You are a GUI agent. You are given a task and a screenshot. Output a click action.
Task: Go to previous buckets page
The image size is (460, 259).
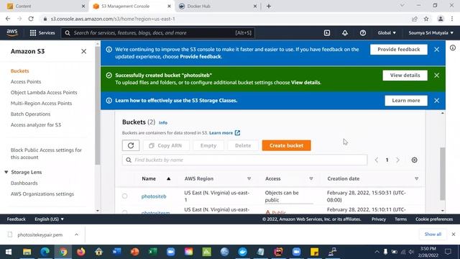point(377,160)
